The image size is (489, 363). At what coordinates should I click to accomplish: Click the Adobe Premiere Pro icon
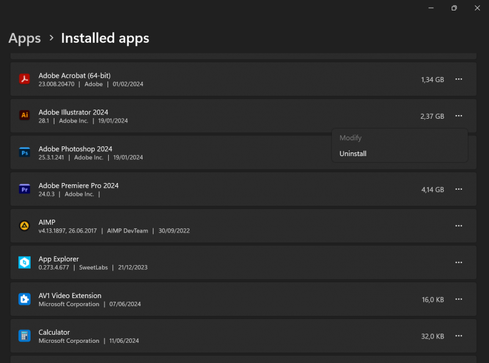pyautogui.click(x=24, y=189)
